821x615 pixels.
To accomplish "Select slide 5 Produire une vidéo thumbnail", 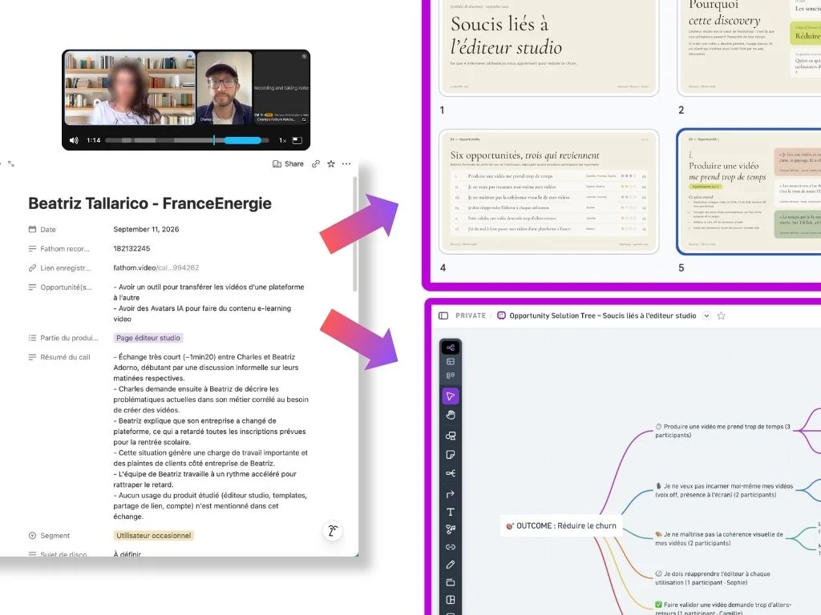I will pos(749,191).
